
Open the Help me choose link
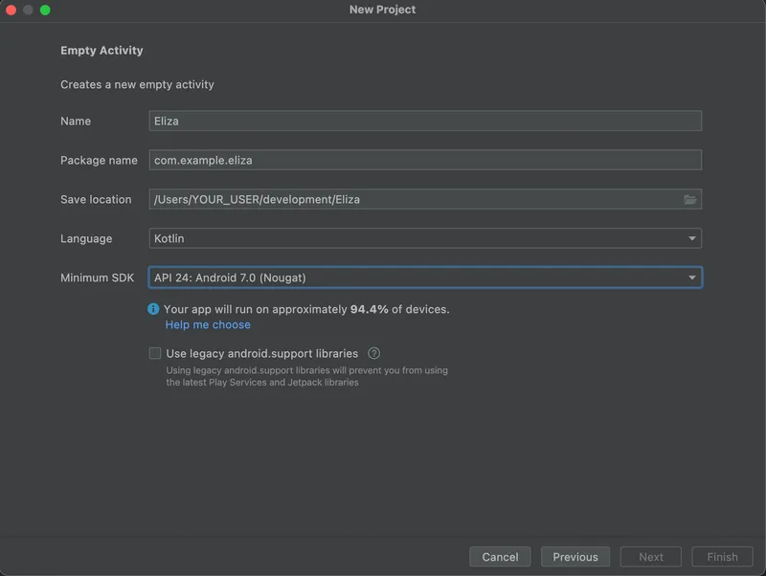point(208,324)
